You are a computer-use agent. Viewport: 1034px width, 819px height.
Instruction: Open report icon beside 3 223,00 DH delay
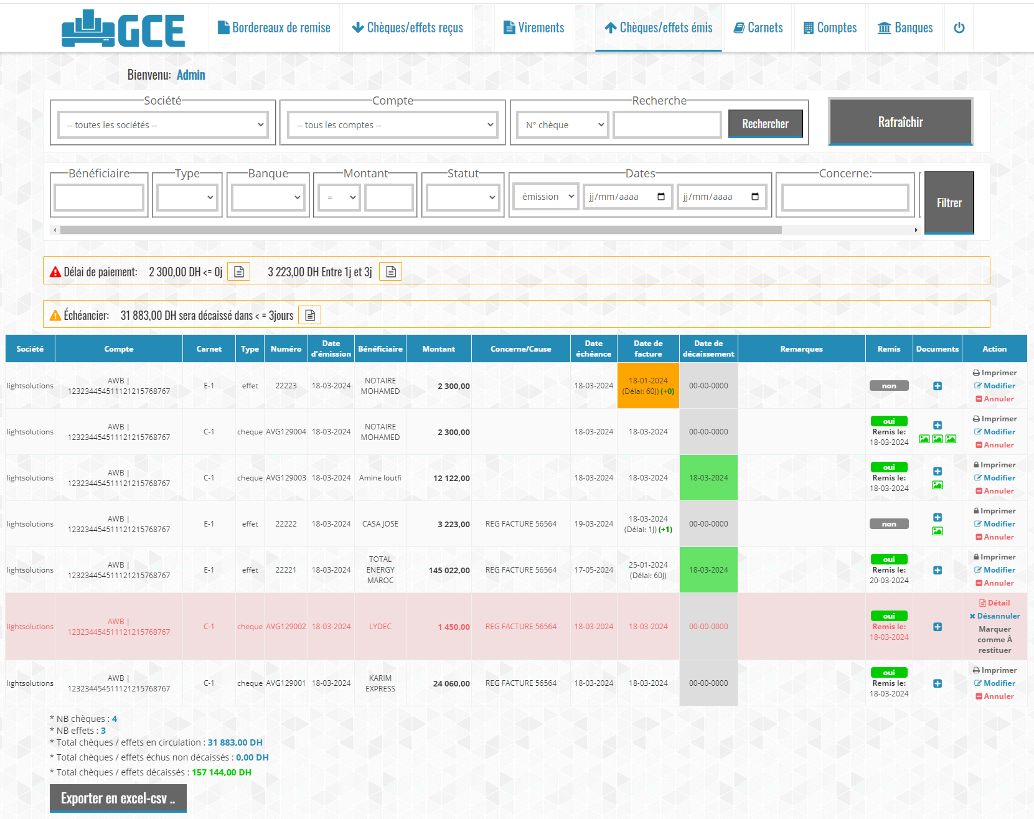(x=390, y=272)
